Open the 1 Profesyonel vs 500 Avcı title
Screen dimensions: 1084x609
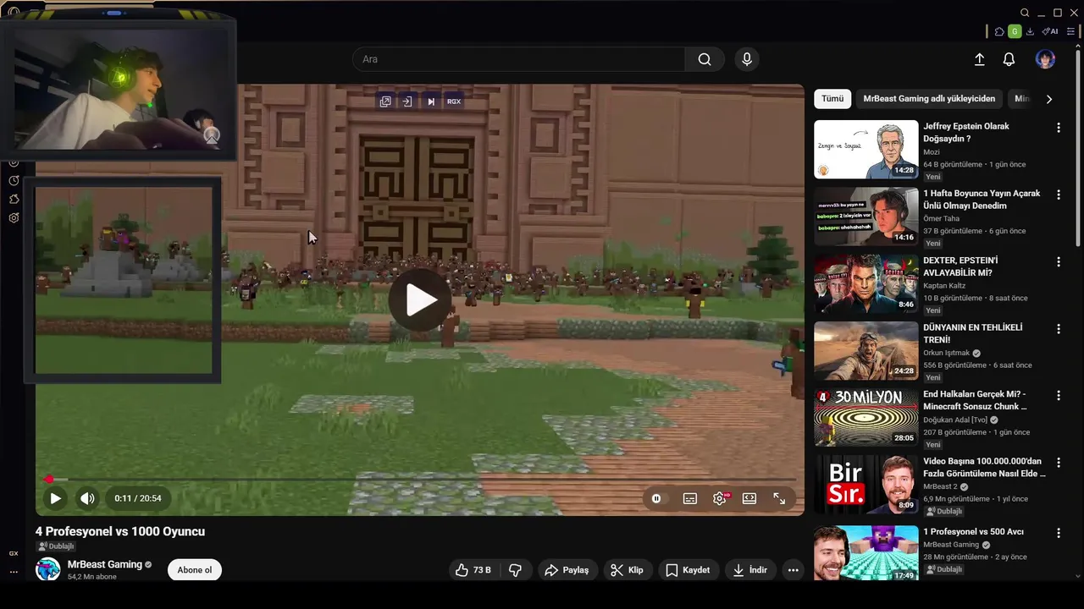click(973, 532)
